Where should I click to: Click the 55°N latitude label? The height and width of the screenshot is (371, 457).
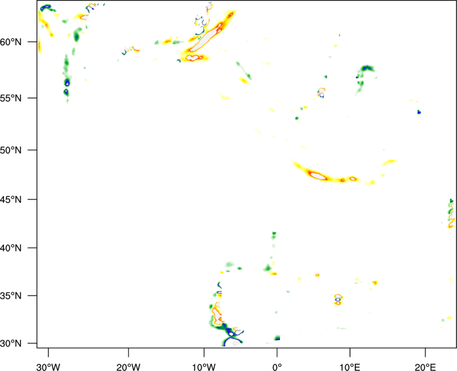[21, 98]
